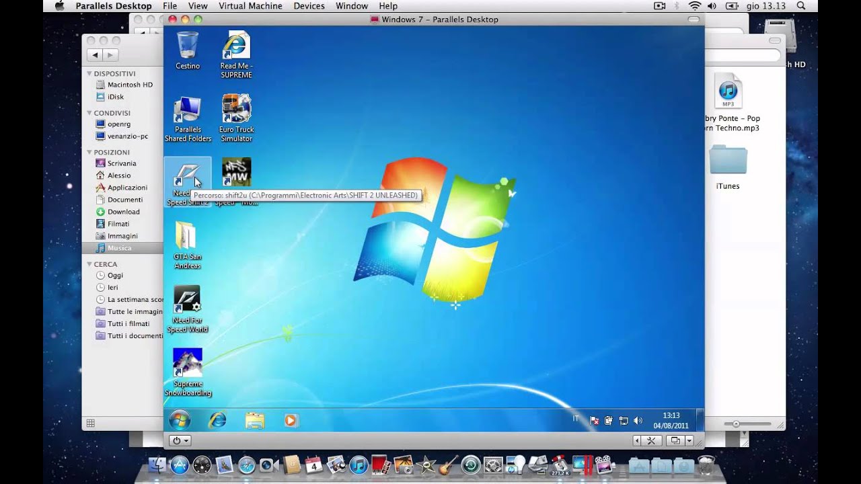The width and height of the screenshot is (861, 484).
Task: Open the Window menu
Action: (352, 6)
